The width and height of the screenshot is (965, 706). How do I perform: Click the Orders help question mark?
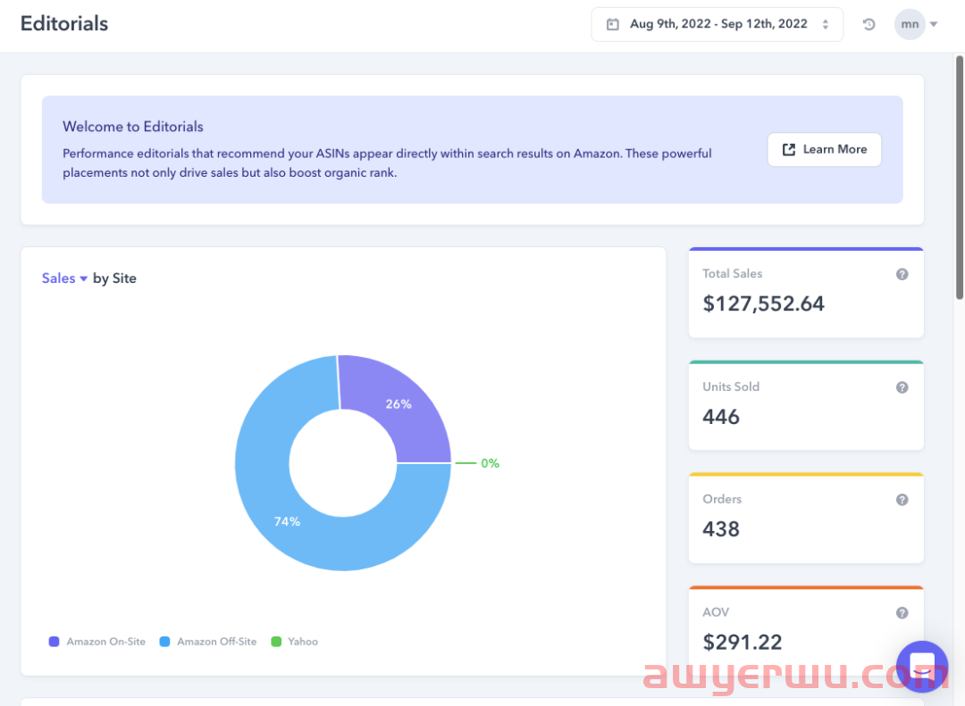(x=902, y=500)
